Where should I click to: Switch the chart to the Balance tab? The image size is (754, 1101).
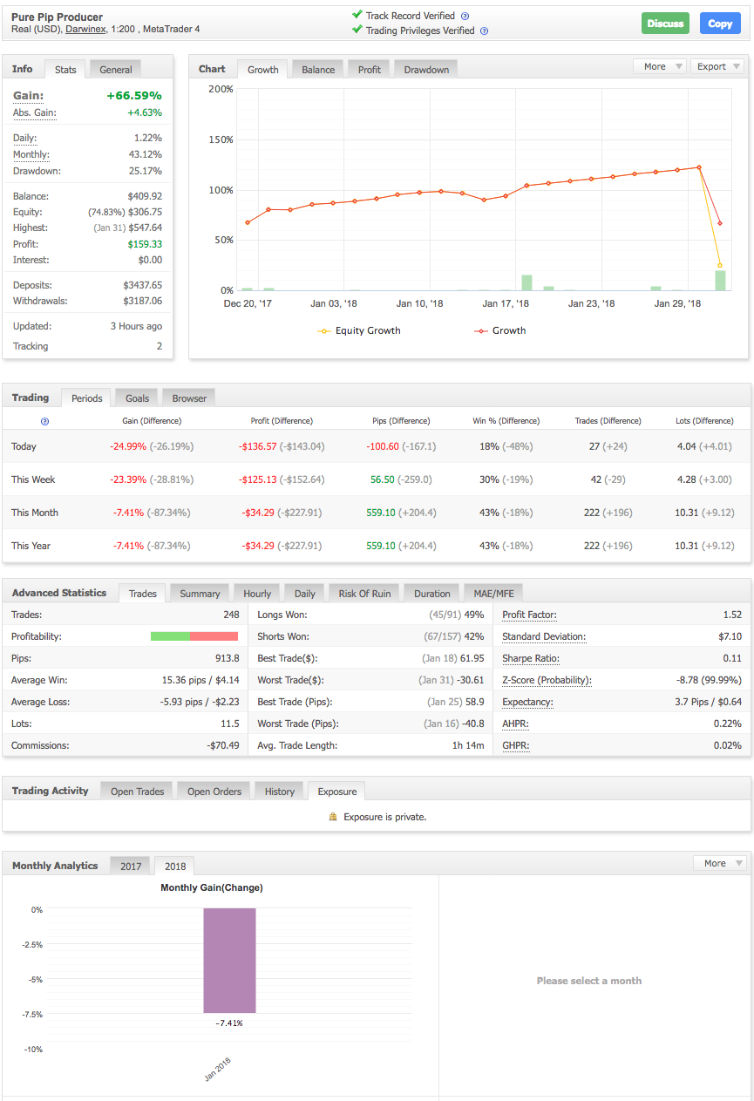click(x=318, y=70)
